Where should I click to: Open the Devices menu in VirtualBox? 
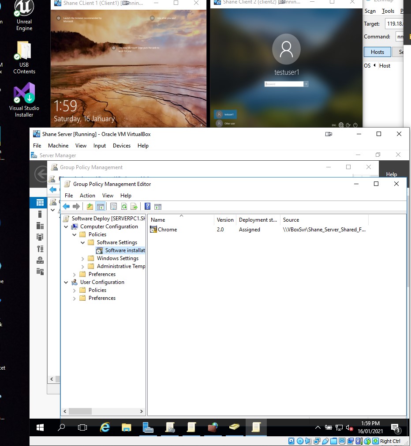pyautogui.click(x=122, y=146)
